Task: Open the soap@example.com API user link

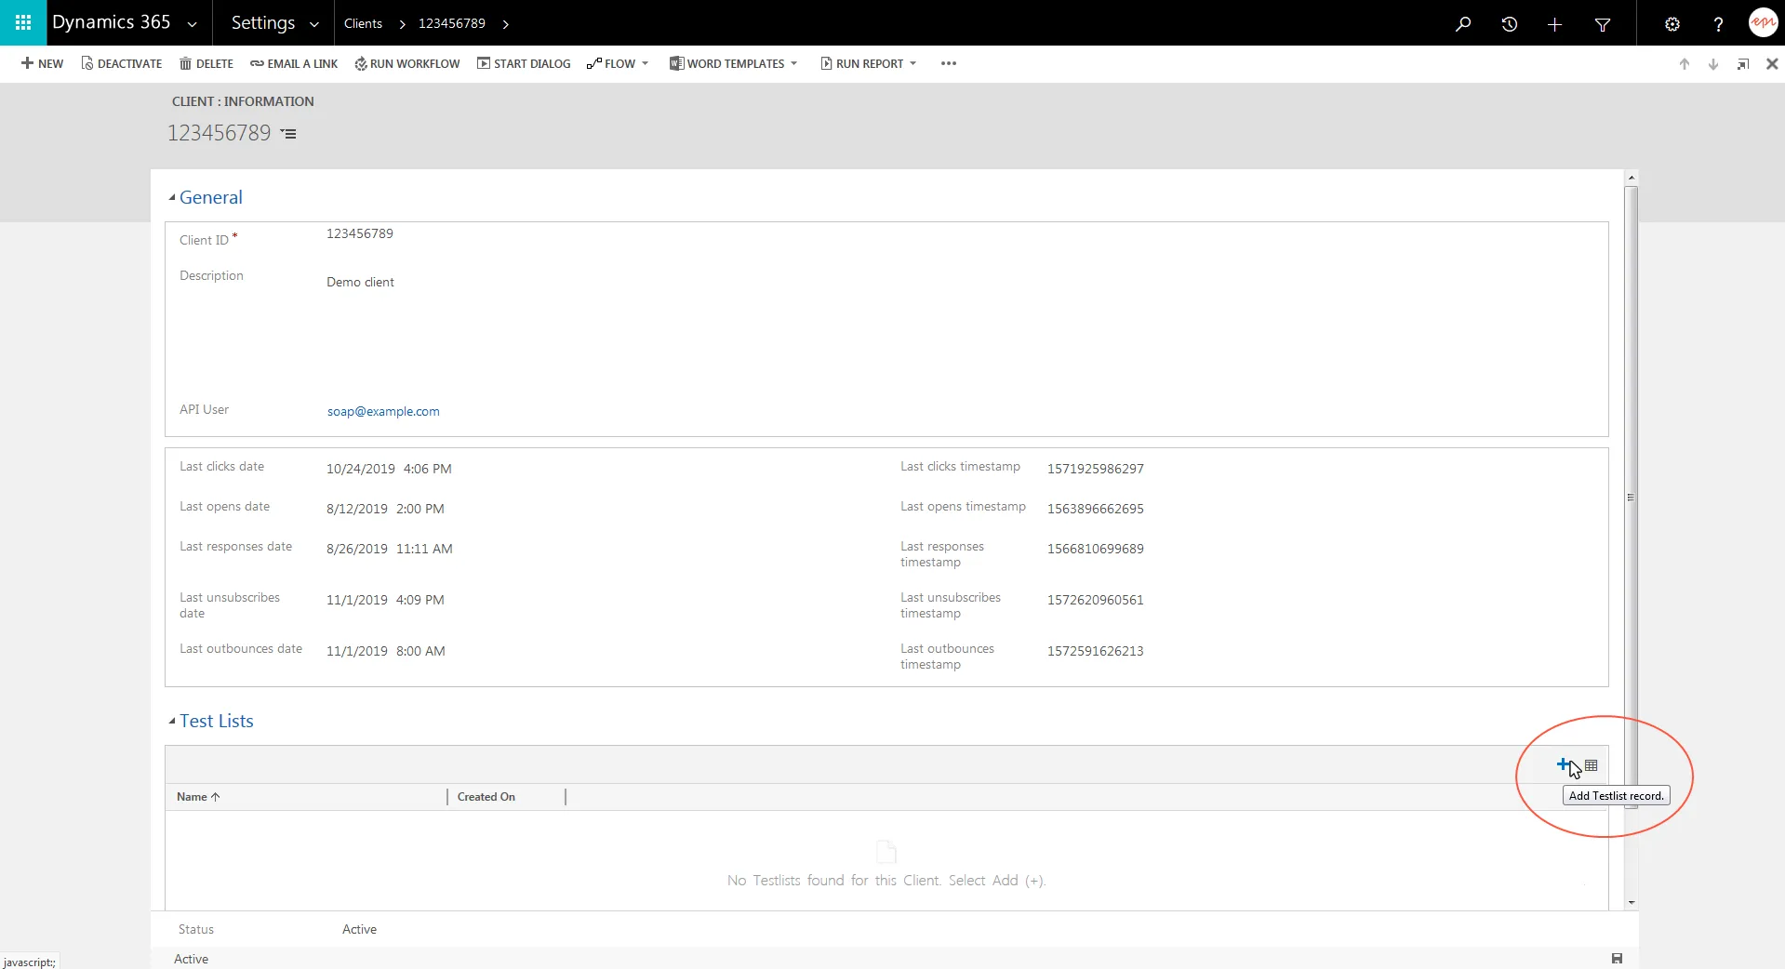Action: (x=383, y=411)
